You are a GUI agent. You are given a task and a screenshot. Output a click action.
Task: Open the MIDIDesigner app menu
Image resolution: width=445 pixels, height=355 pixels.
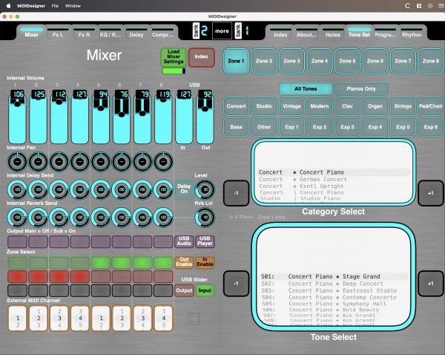coord(31,6)
